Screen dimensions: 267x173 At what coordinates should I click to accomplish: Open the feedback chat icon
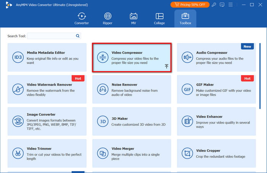[x=222, y=5]
